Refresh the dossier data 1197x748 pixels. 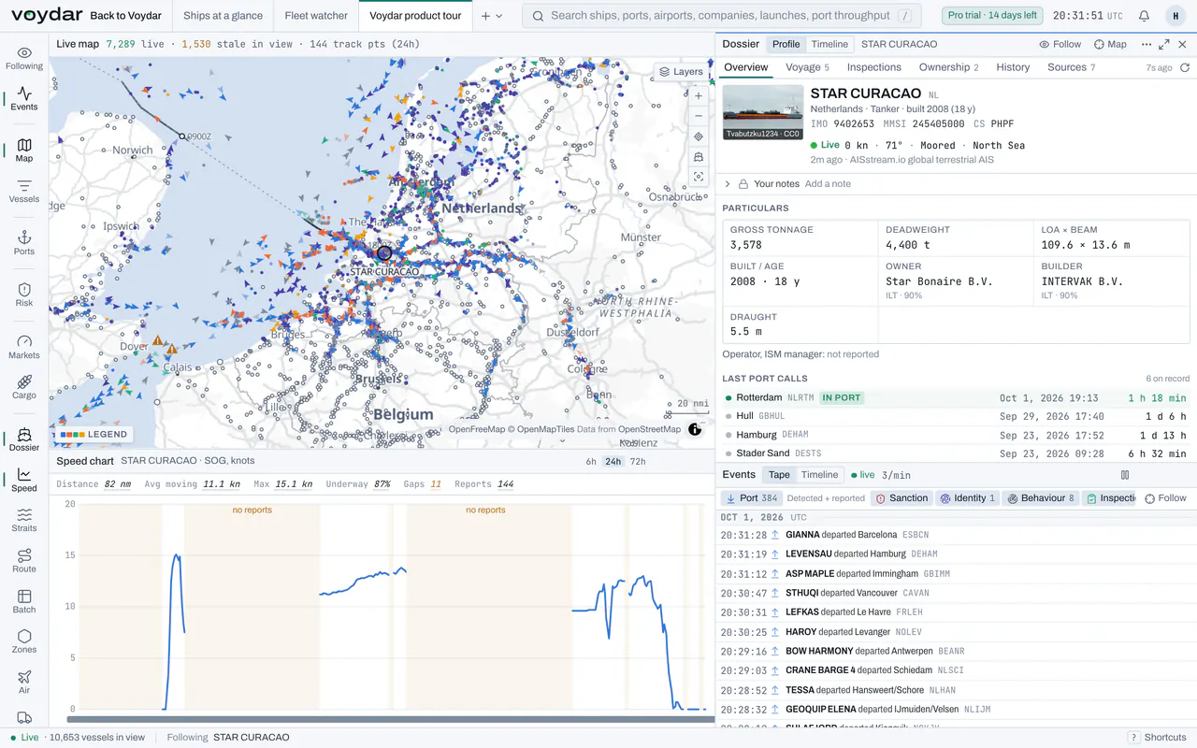click(1185, 67)
